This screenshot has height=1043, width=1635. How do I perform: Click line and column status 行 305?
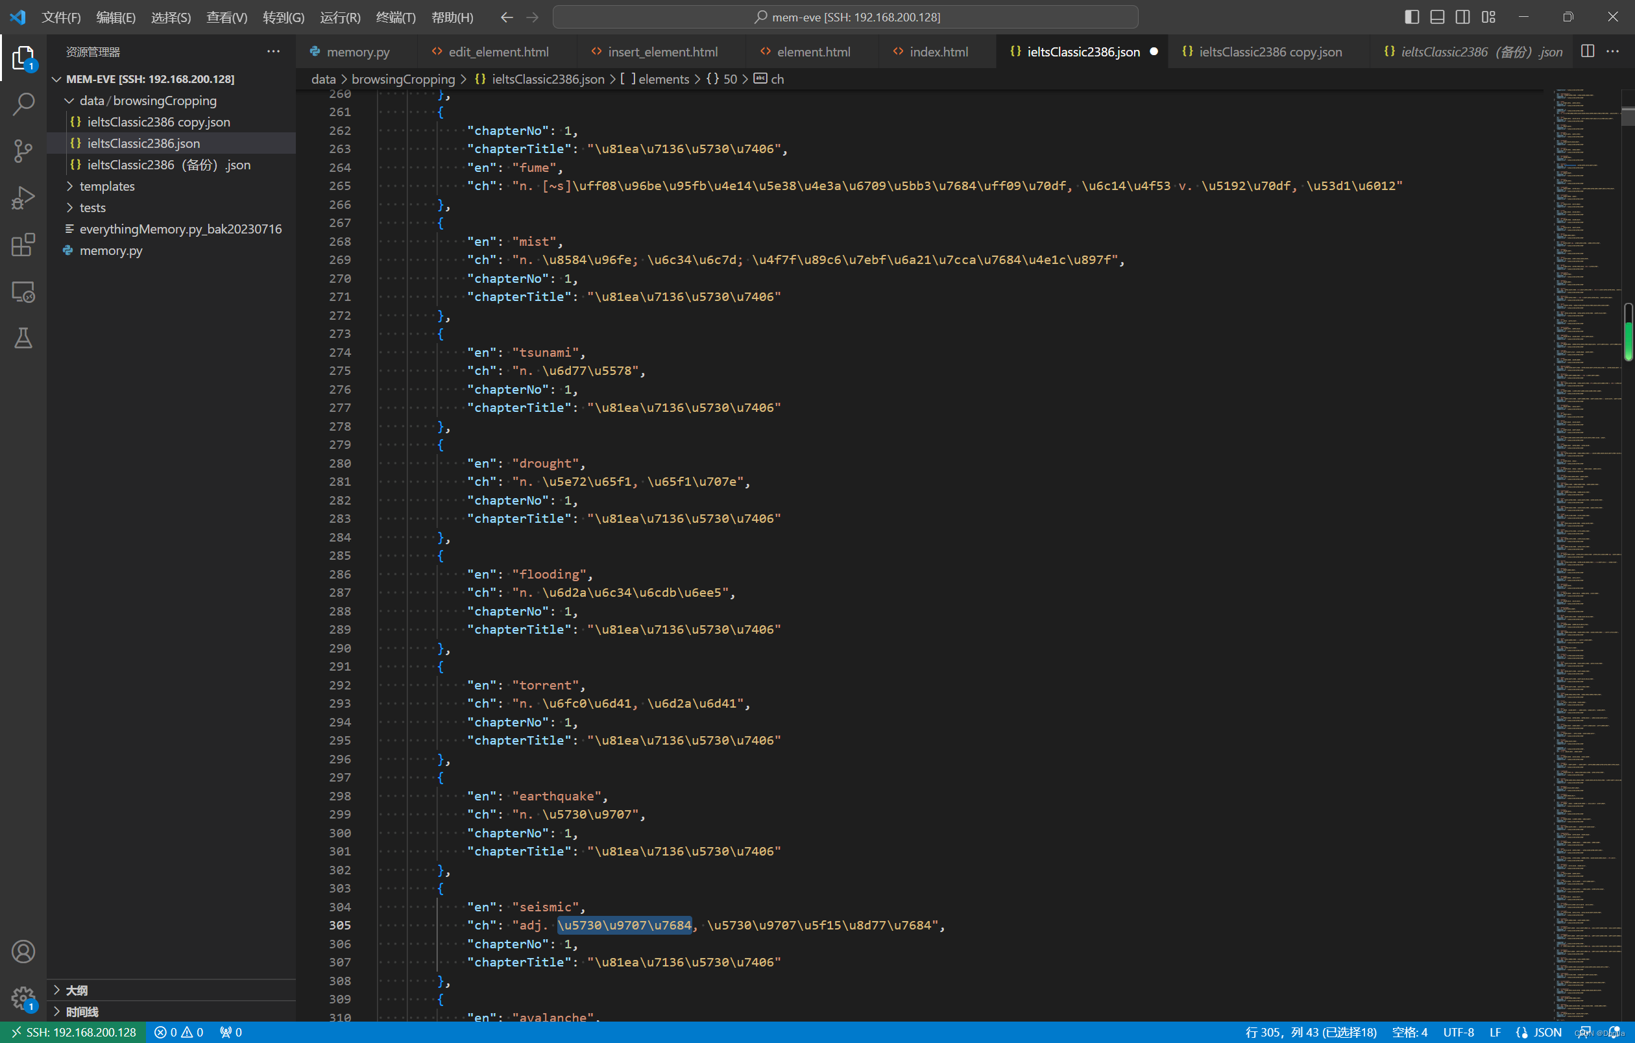click(x=1311, y=1032)
